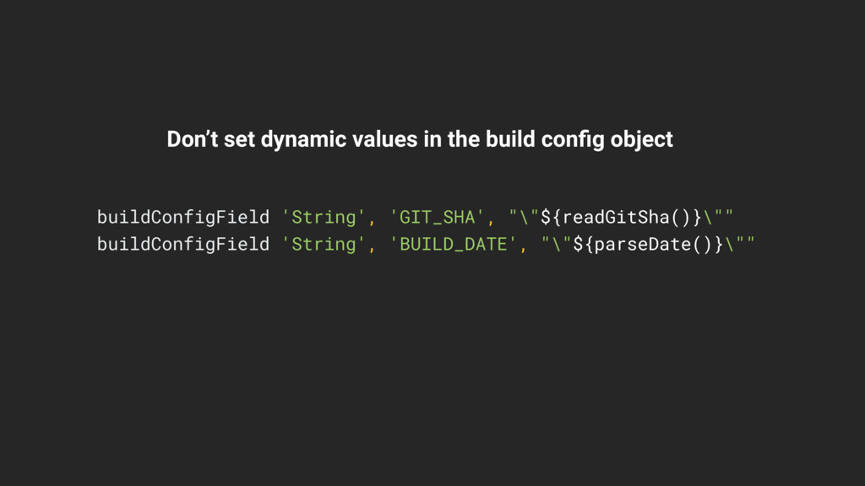Click the 'String' literal on the second line
Screen dimensions: 865x486
click(324, 244)
